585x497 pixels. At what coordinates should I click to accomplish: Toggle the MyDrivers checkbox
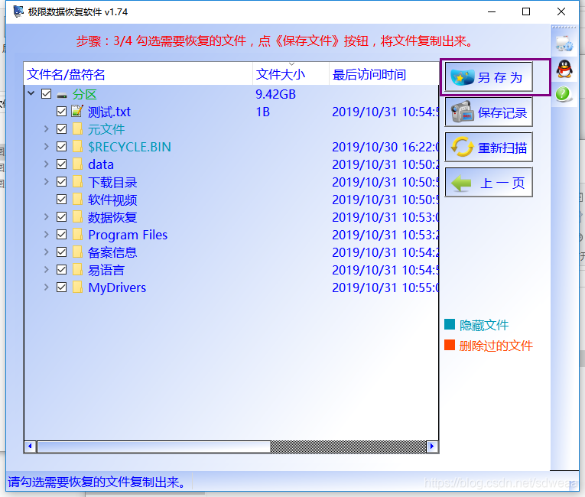coord(62,287)
